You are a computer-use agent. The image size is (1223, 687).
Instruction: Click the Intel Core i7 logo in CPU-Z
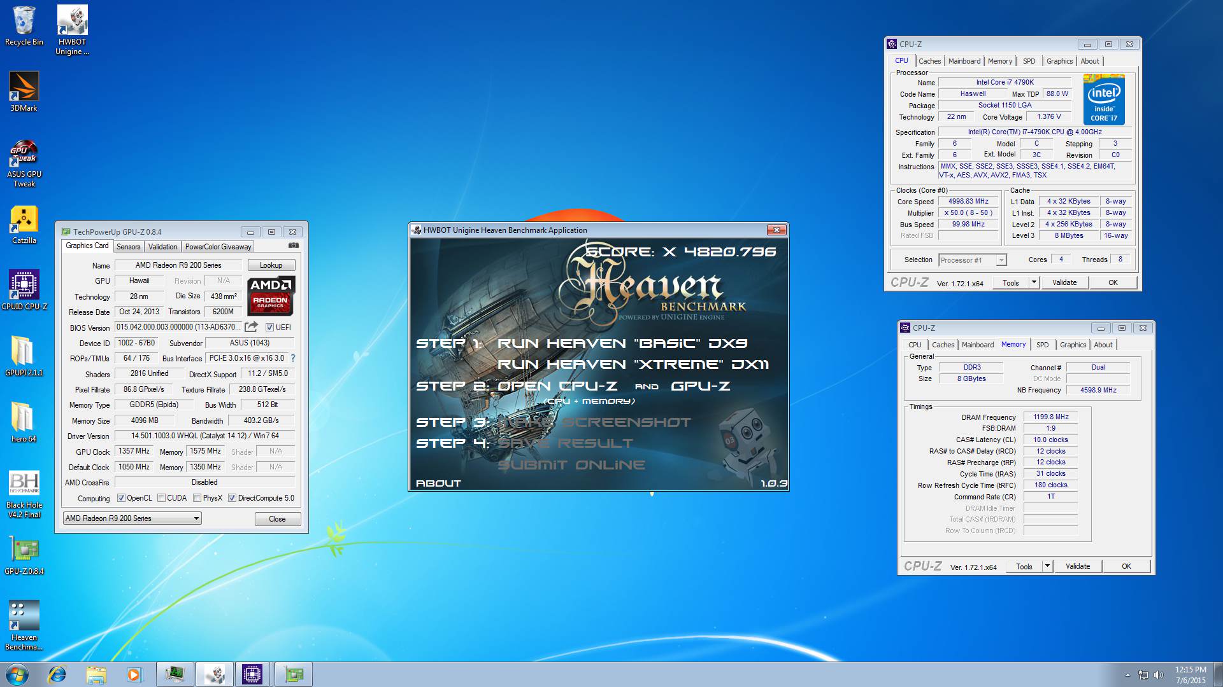(1104, 99)
